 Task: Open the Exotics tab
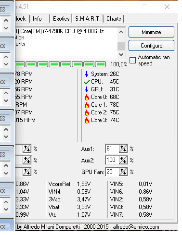[x=61, y=19]
